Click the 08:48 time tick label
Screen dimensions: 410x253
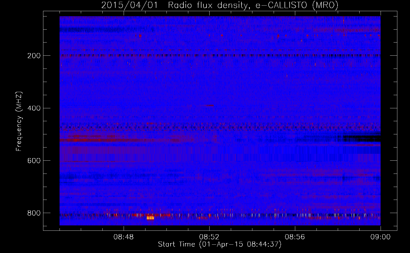(x=124, y=237)
